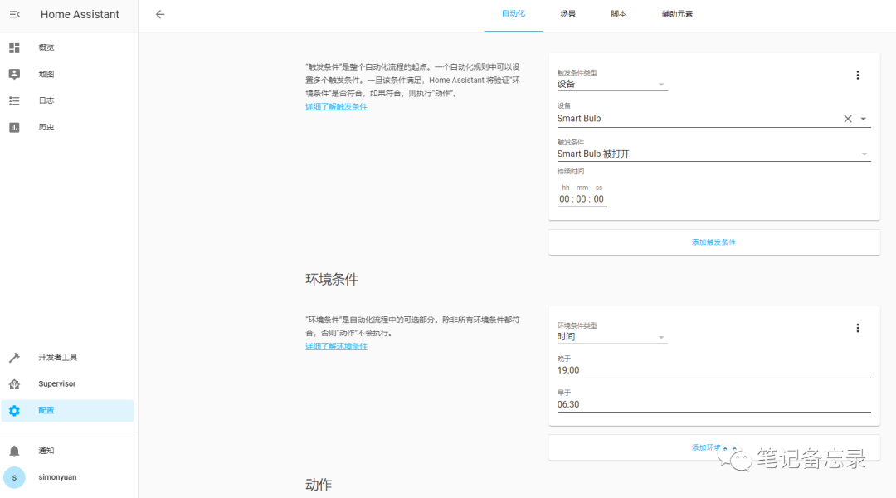Go back using the arrow icon
The height and width of the screenshot is (498, 896).
click(160, 14)
